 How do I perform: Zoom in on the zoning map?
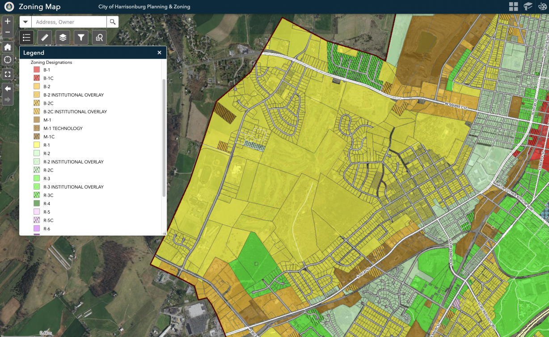point(8,21)
